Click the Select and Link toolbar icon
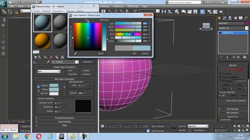Viewport: 250px width, 140px height. (x=4, y=12)
